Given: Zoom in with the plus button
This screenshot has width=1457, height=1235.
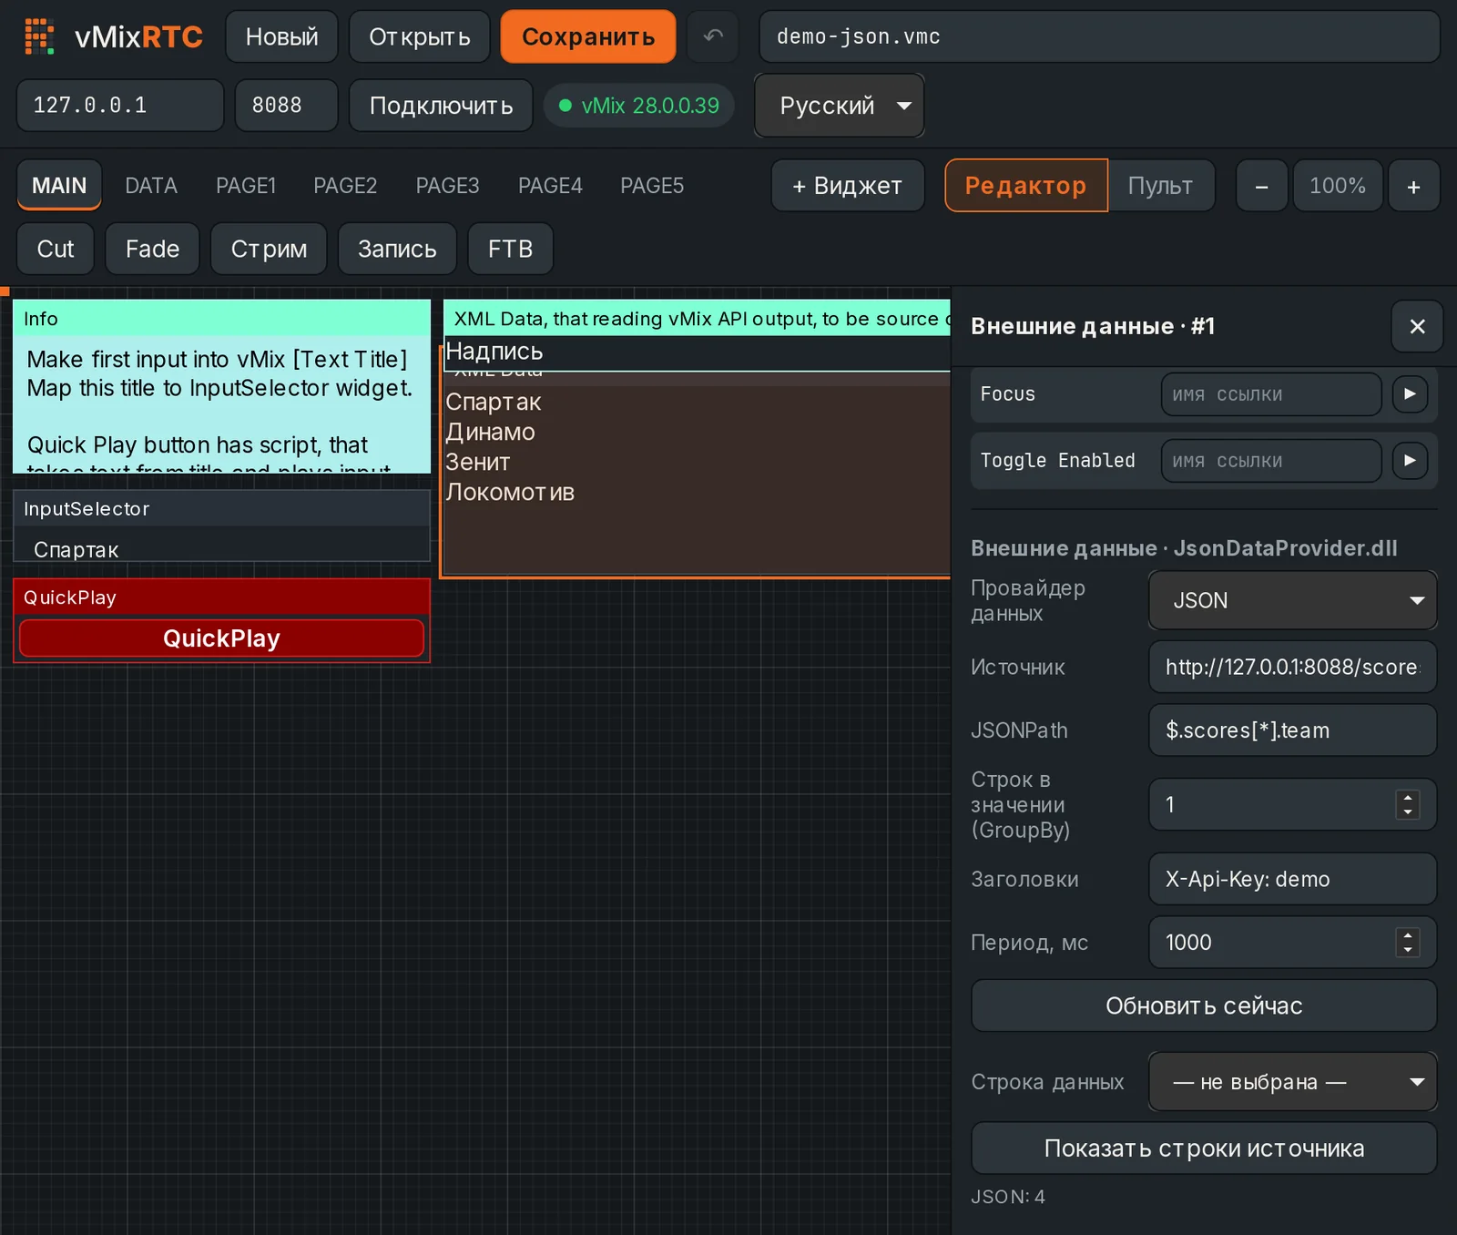Looking at the screenshot, I should tap(1413, 186).
